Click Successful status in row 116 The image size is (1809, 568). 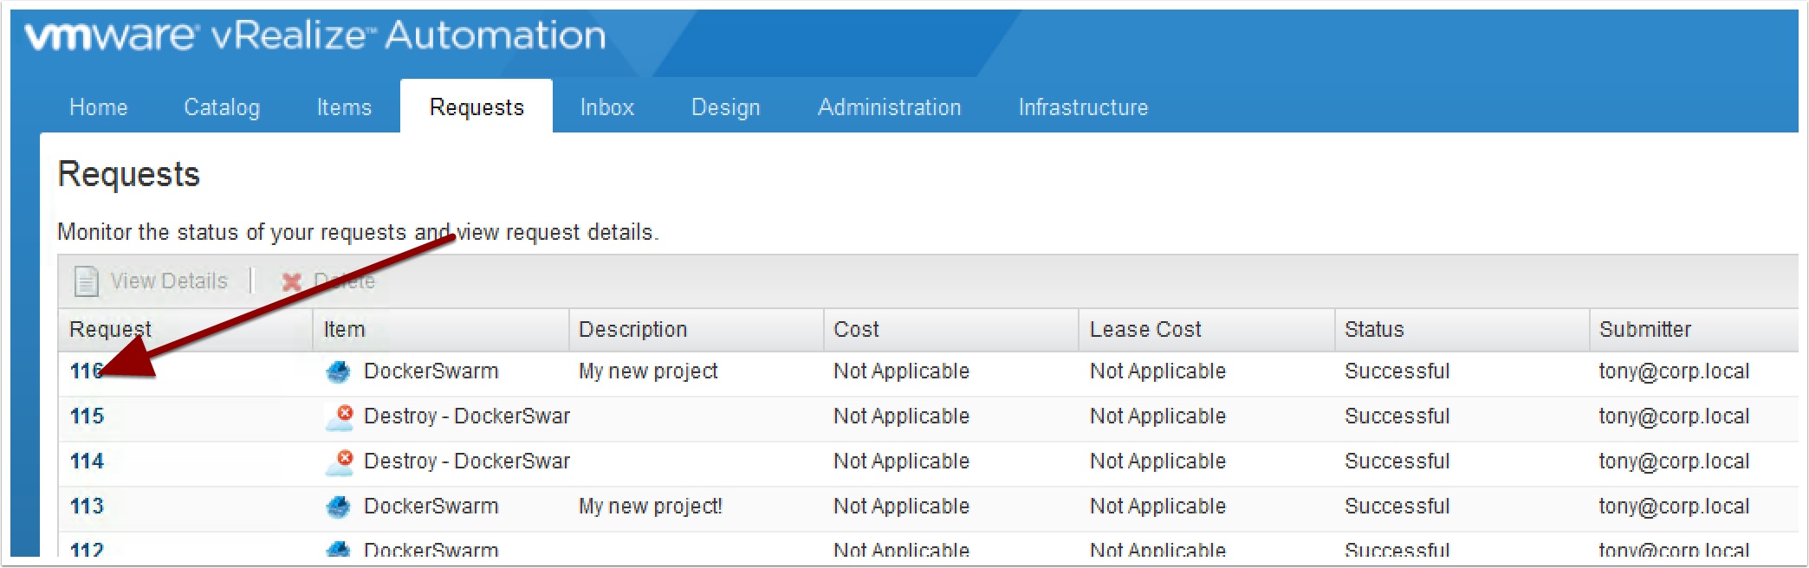(x=1397, y=371)
